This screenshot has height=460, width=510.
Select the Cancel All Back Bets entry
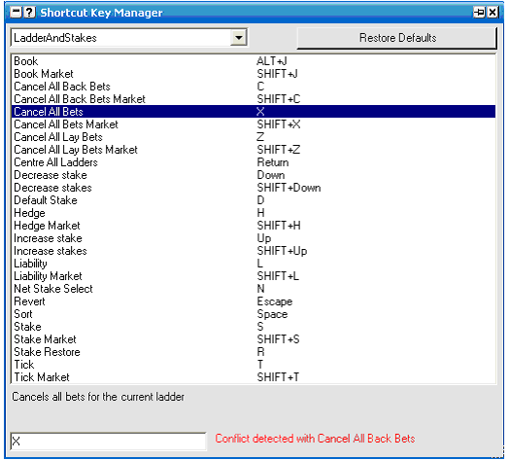(254, 87)
